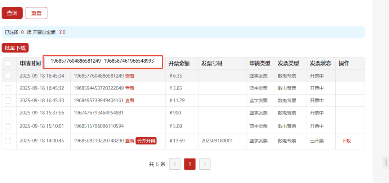The width and height of the screenshot is (389, 183).
Task: Click the 申请时间 column header
Action: pos(30,64)
